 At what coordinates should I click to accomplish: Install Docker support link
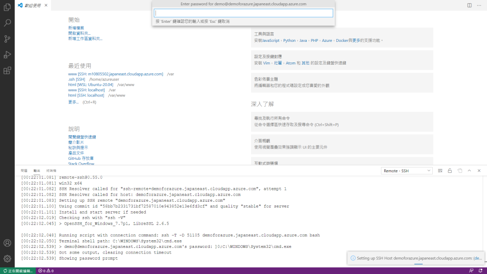tap(342, 40)
